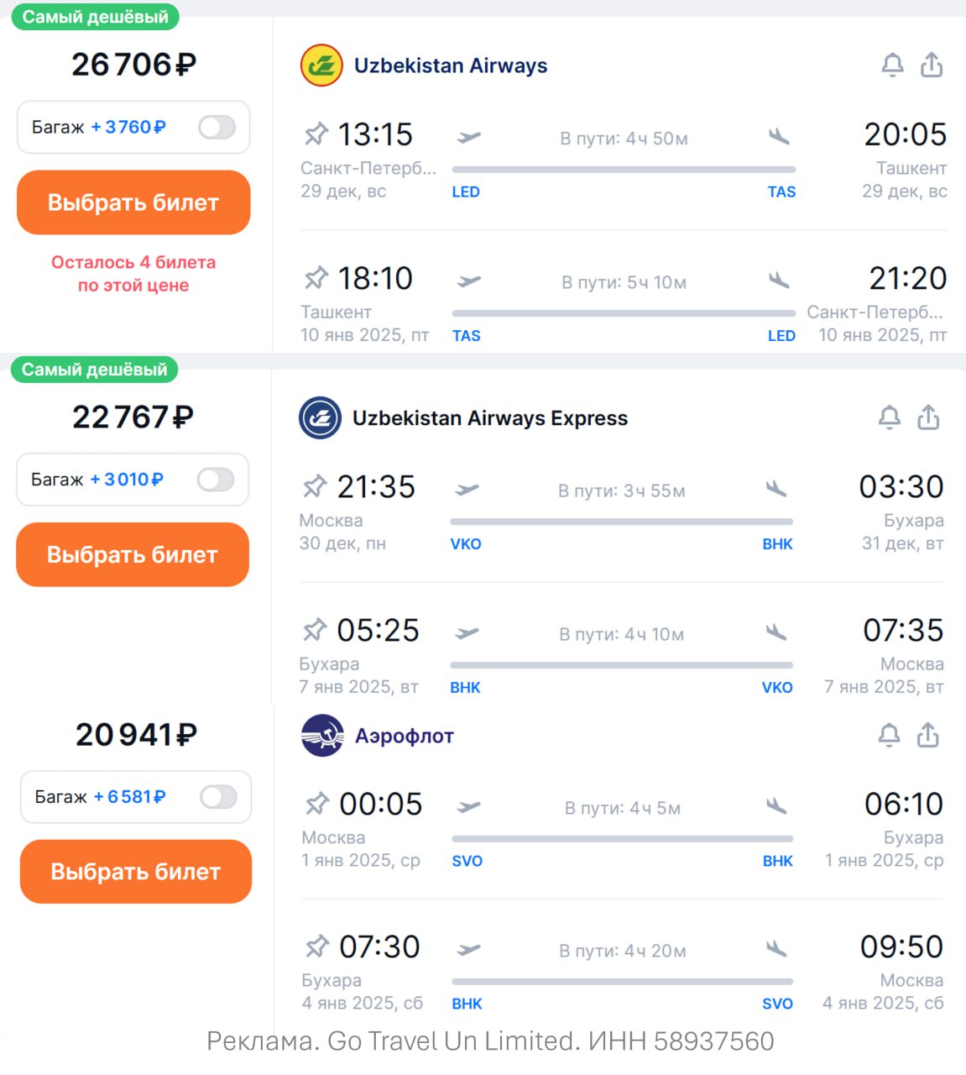Click the price alert bell for Аэрофлот
Viewport: 966px width, 1075px height.
[x=889, y=736]
